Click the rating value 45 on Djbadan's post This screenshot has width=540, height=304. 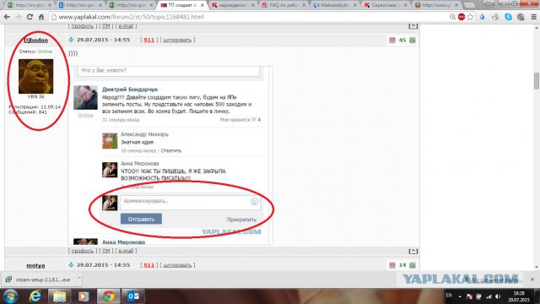coord(402,40)
